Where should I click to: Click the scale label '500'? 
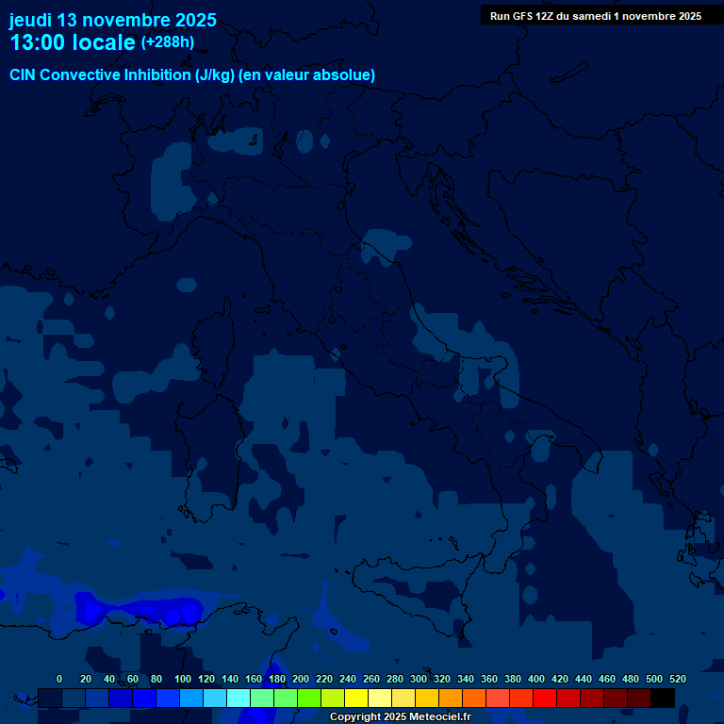click(x=653, y=679)
